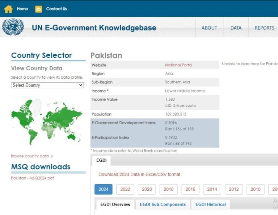This screenshot has height=215, width=278.
Task: Select the 2022 year button
Action: tap(125, 189)
